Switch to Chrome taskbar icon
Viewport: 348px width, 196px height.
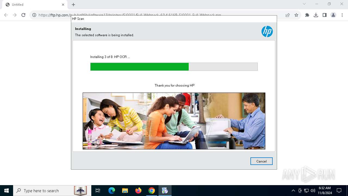coord(152,191)
